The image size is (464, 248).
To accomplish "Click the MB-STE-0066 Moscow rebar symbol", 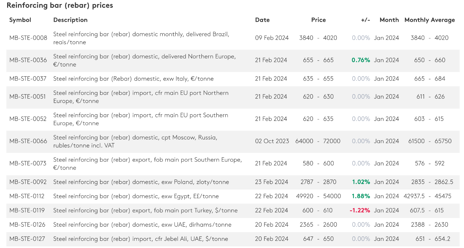I will click(x=28, y=141).
